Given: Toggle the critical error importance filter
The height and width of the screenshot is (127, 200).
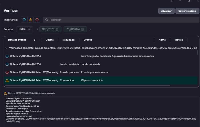Looking at the screenshot, I should coord(37,20).
